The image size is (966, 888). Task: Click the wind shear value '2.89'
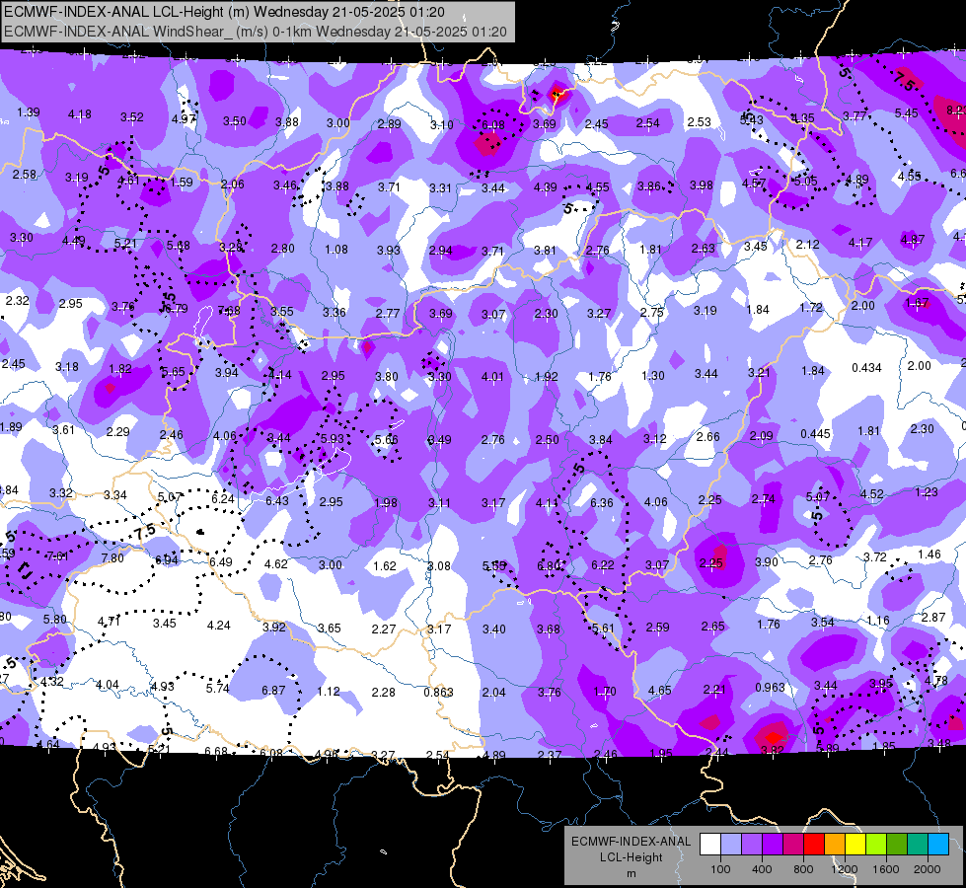click(x=390, y=124)
